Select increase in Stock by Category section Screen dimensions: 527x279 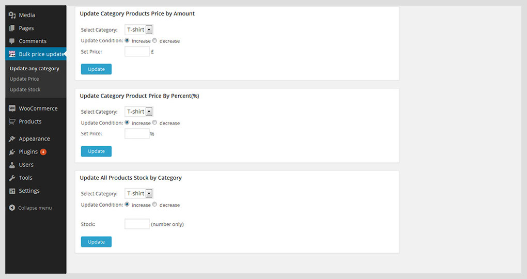pos(127,205)
